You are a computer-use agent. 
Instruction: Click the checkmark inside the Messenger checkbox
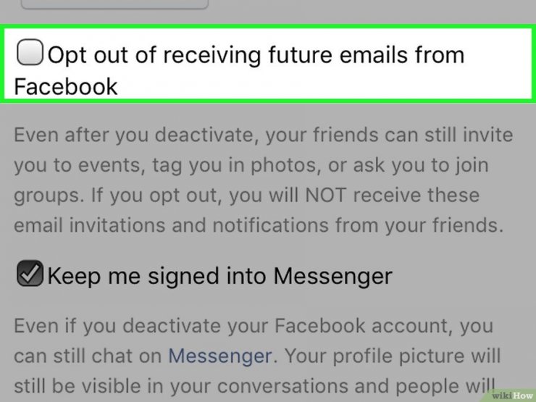click(x=30, y=273)
